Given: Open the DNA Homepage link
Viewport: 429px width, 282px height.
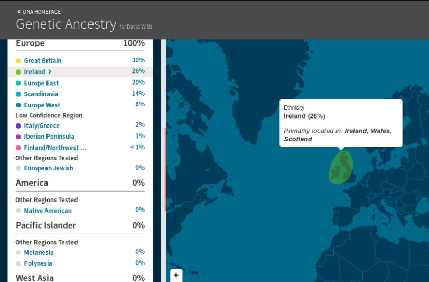Looking at the screenshot, I should pos(42,11).
